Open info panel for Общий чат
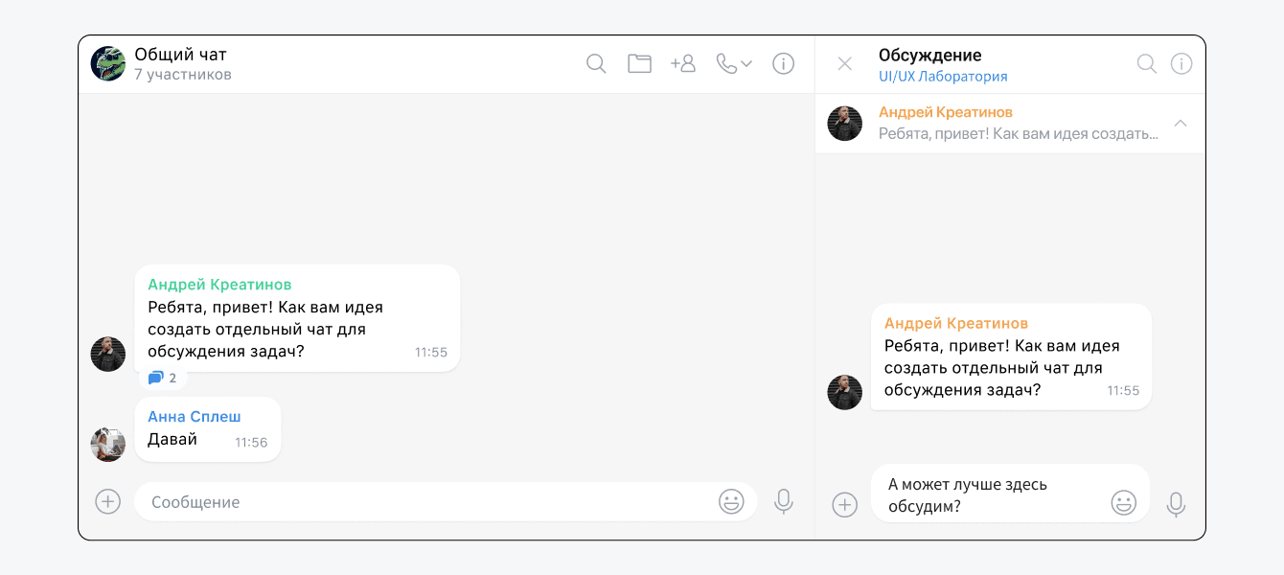This screenshot has height=575, width=1284. point(783,63)
